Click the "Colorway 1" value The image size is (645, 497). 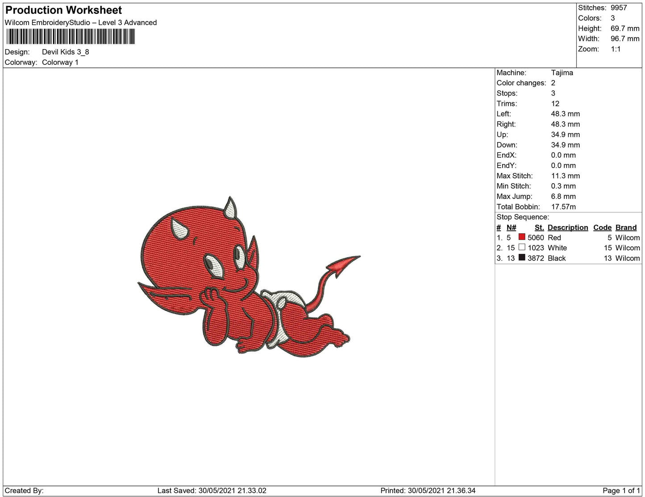60,62
